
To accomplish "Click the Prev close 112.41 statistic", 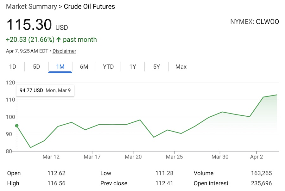I will (164, 183).
